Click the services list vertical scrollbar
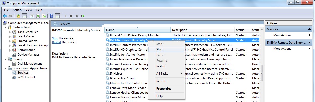This screenshot has height=102, width=315. pos(262,73)
